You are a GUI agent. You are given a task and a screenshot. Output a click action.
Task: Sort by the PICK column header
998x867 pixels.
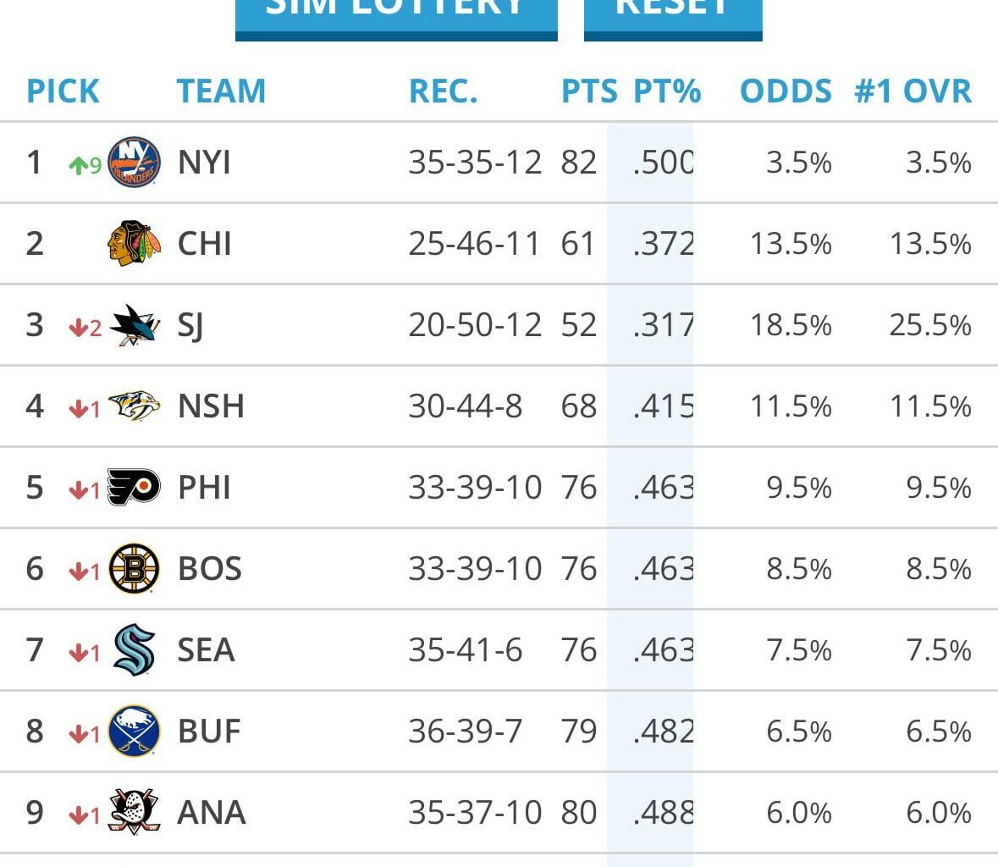pos(63,91)
